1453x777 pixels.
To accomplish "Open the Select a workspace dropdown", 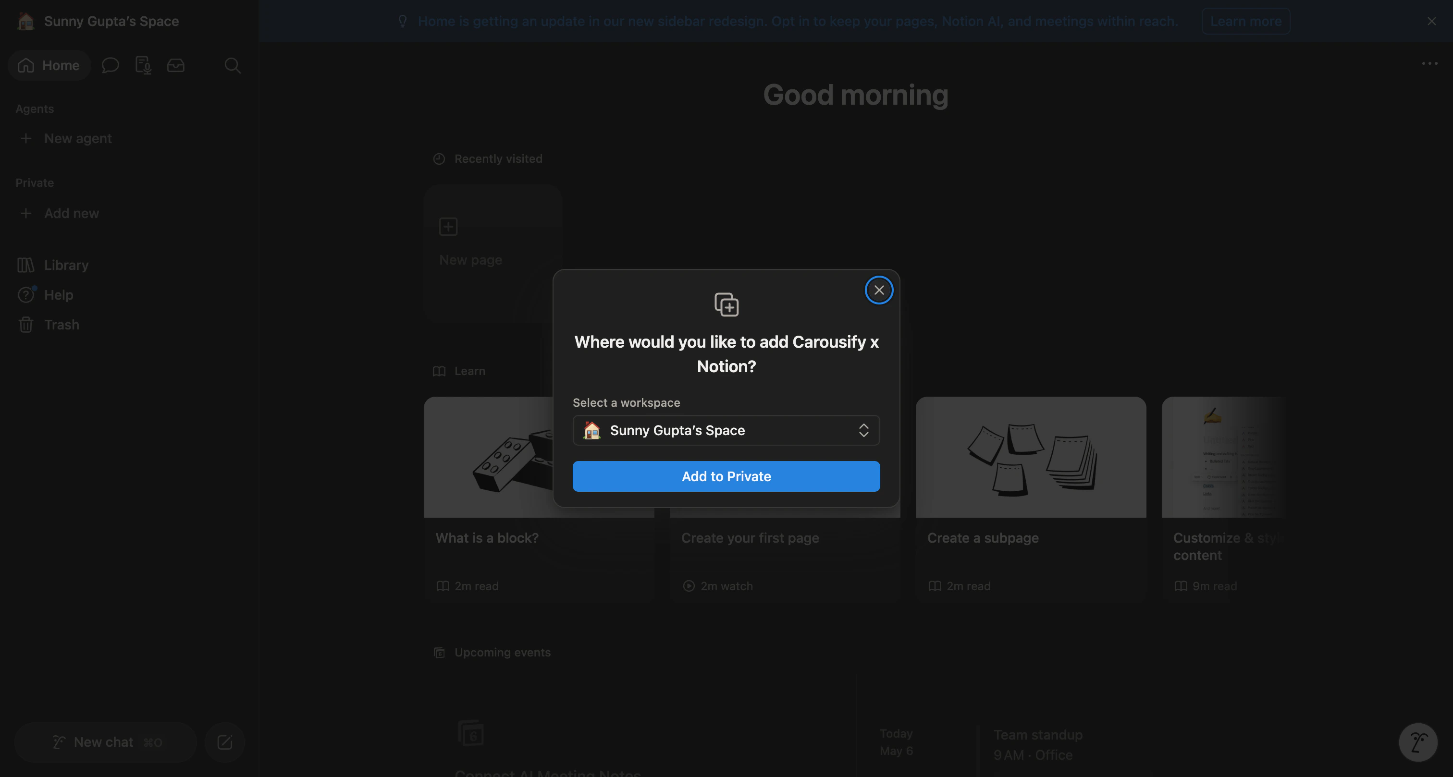I will [x=726, y=430].
